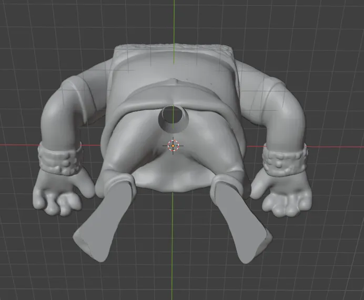Click the green Y axis line above the model
364x300 pixels.
174,22
